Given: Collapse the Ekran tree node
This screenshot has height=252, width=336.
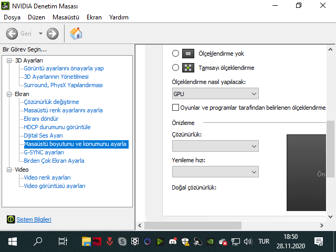Looking at the screenshot, I should pyautogui.click(x=9, y=94).
